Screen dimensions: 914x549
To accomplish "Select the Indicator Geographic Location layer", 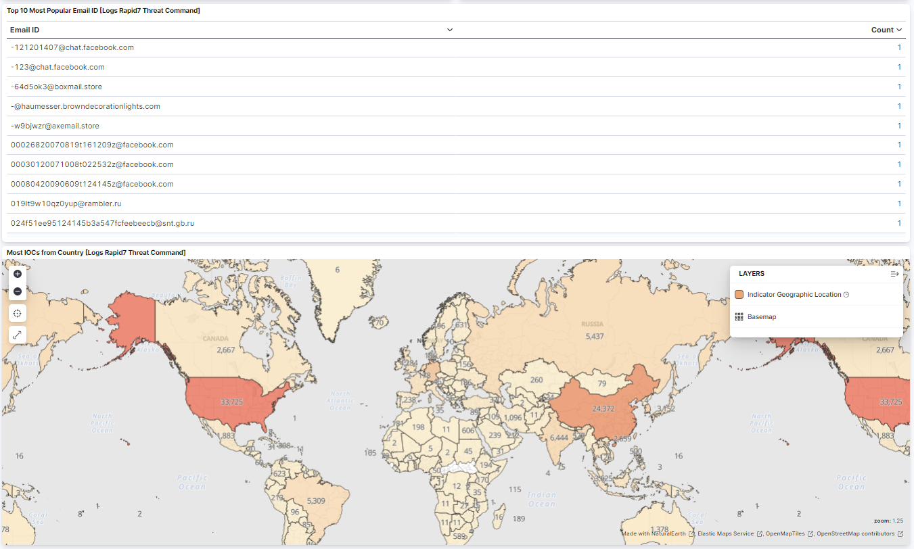I will [x=794, y=295].
